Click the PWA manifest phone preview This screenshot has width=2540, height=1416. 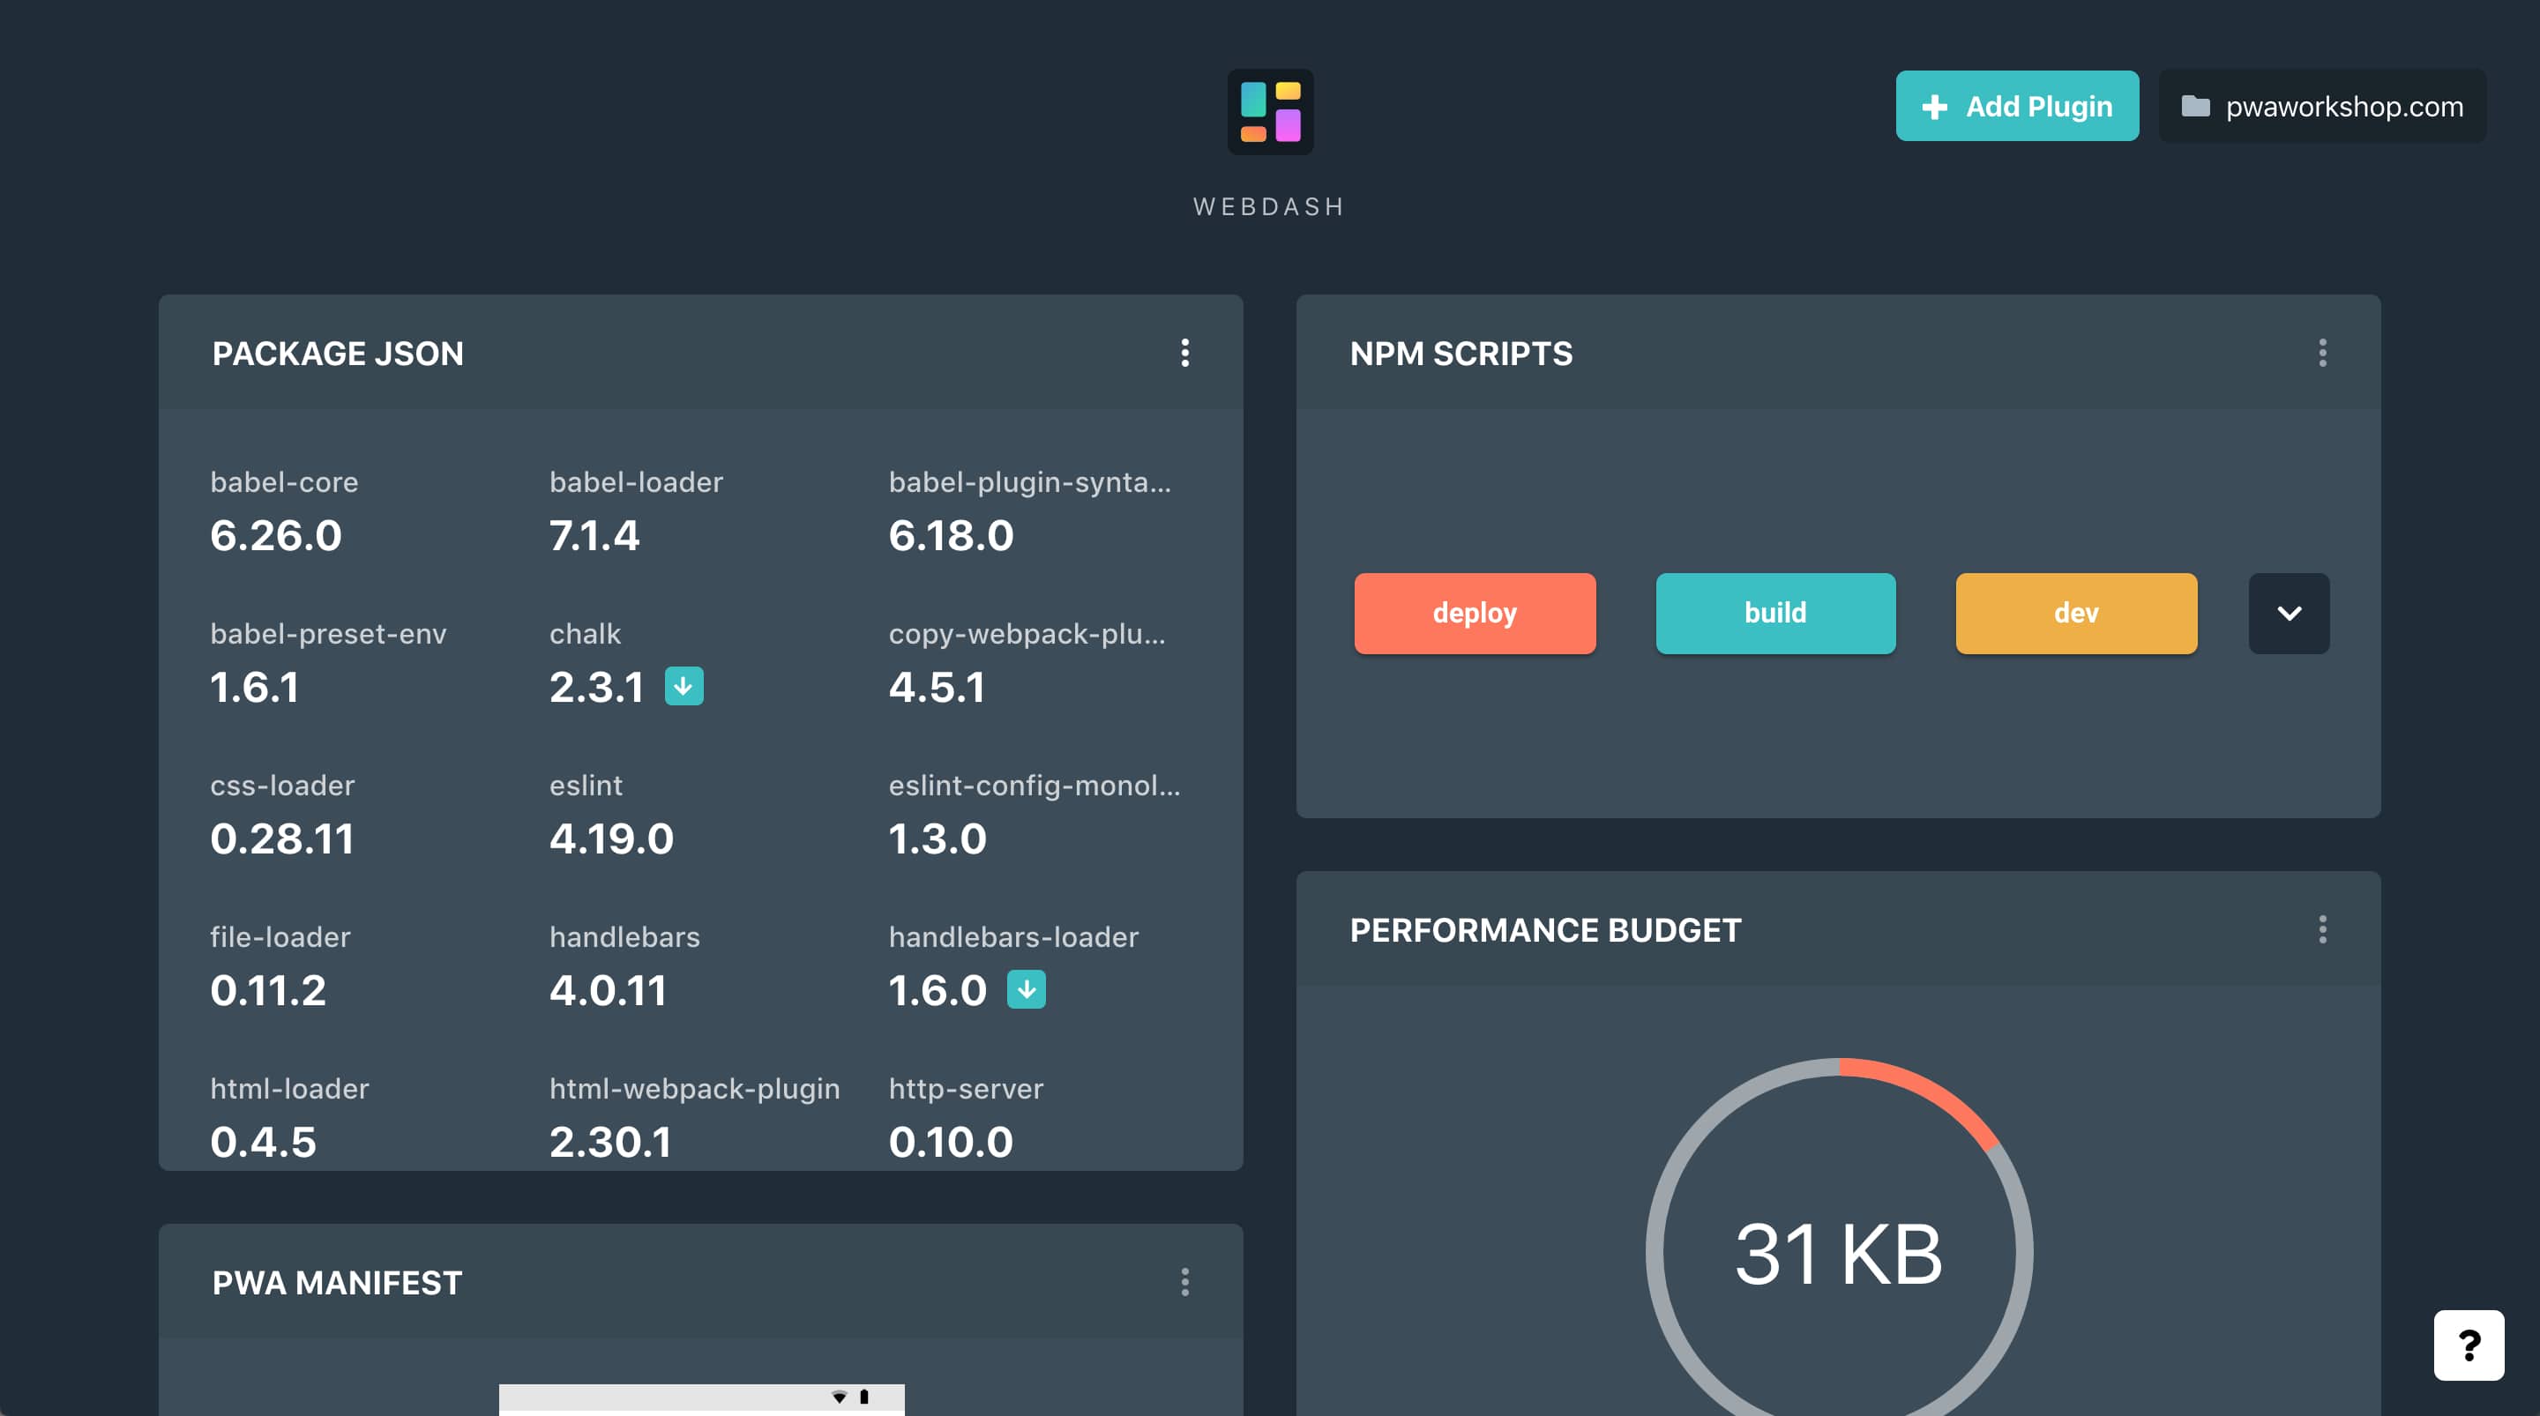click(x=701, y=1398)
